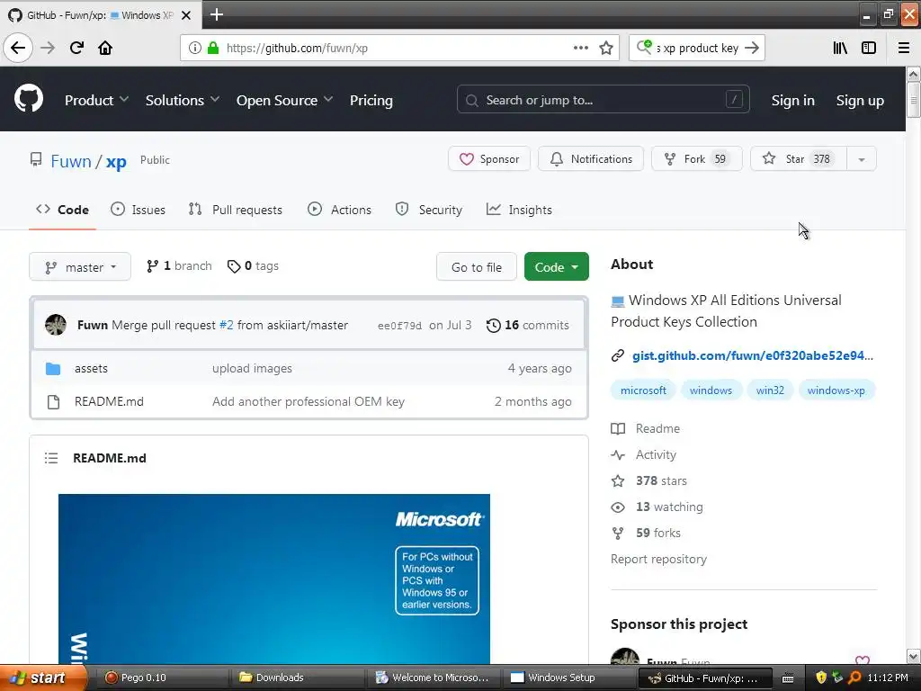Click Sign up
Screen dimensions: 921x691
click(x=860, y=101)
